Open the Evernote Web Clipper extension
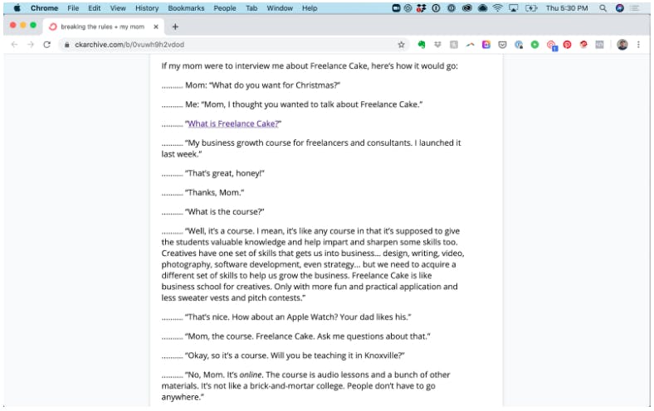This screenshot has width=654, height=411. click(422, 45)
